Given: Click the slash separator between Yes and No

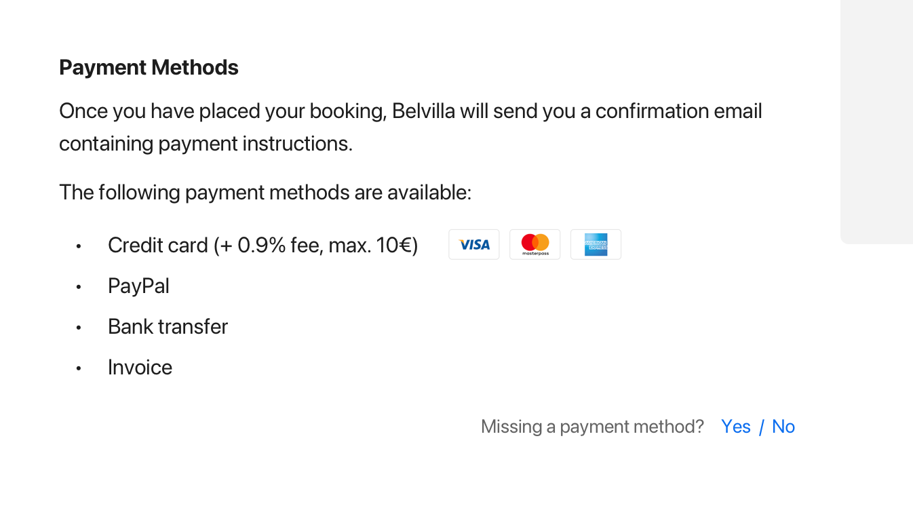Looking at the screenshot, I should coord(762,427).
